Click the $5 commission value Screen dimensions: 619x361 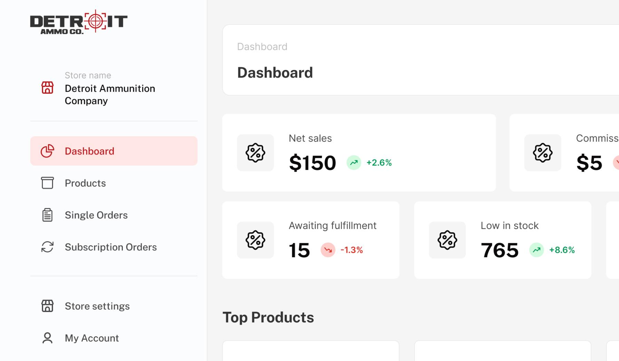click(x=589, y=163)
